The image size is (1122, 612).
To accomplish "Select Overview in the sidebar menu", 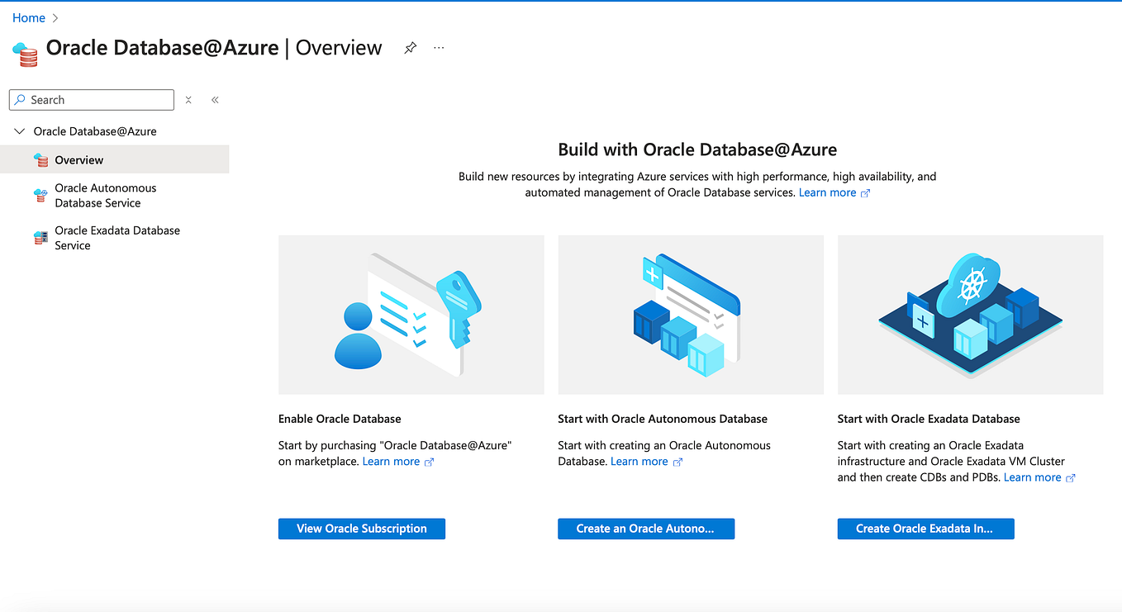I will click(78, 159).
